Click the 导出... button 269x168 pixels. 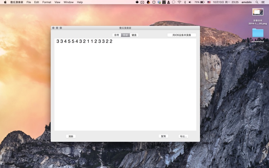tap(183, 136)
